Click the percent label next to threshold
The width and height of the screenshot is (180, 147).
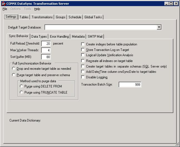coord(58,43)
